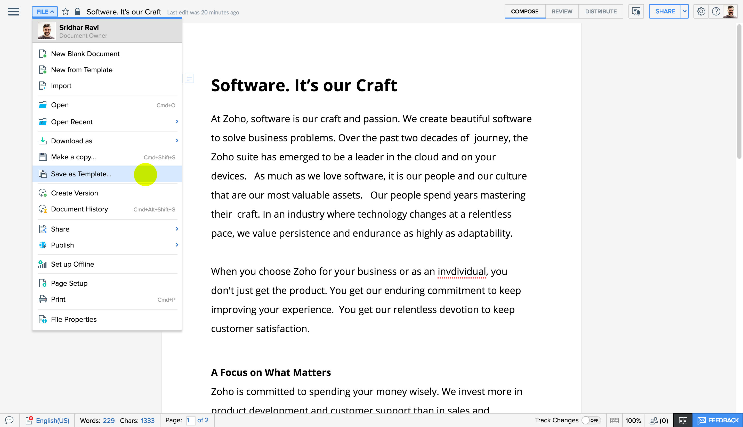Click the vertical scrollbar thumb
The image size is (743, 427).
(739, 92)
